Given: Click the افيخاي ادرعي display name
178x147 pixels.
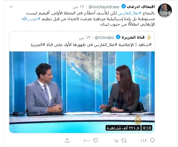Looking at the screenshot, I should tap(141, 7).
